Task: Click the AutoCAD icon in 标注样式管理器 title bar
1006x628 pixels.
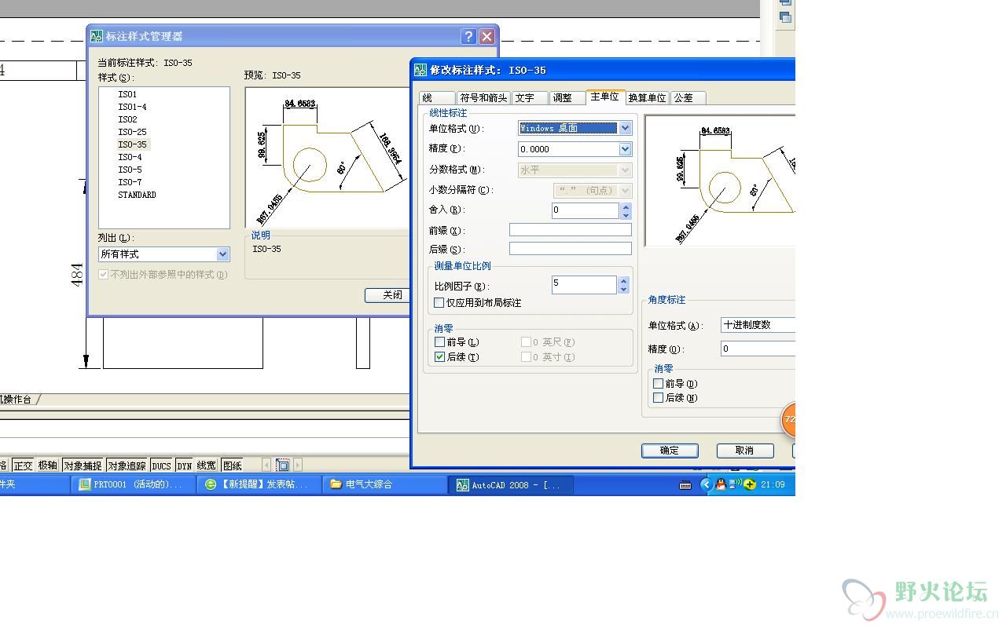Action: click(97, 36)
